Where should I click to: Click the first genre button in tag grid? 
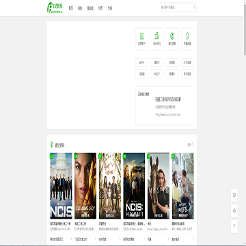(x=141, y=62)
